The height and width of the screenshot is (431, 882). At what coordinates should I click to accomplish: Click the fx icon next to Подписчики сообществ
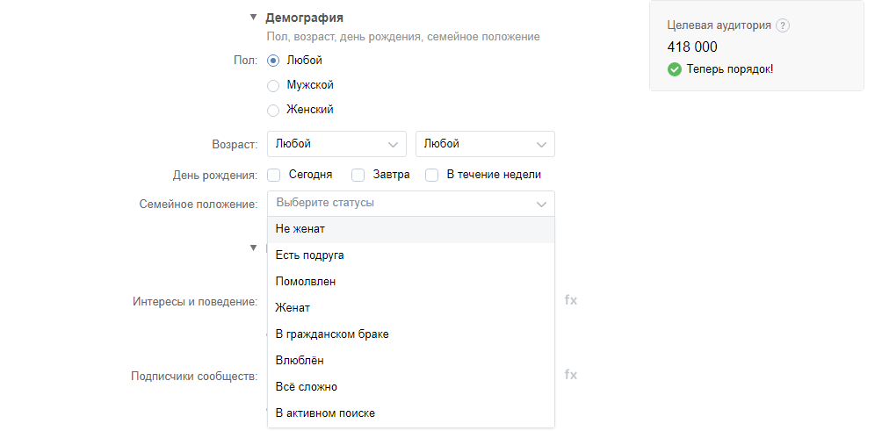coord(571,375)
